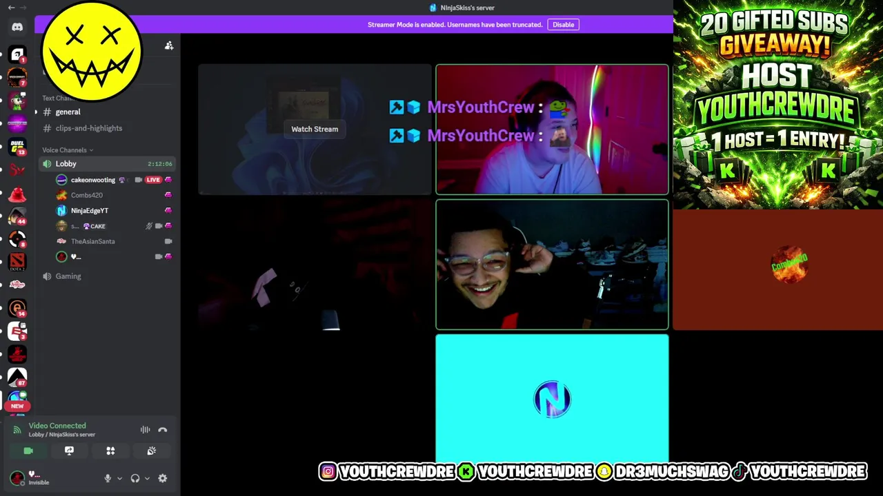Image resolution: width=883 pixels, height=496 pixels.
Task: Select the Lobby voice channel
Action: [x=108, y=164]
